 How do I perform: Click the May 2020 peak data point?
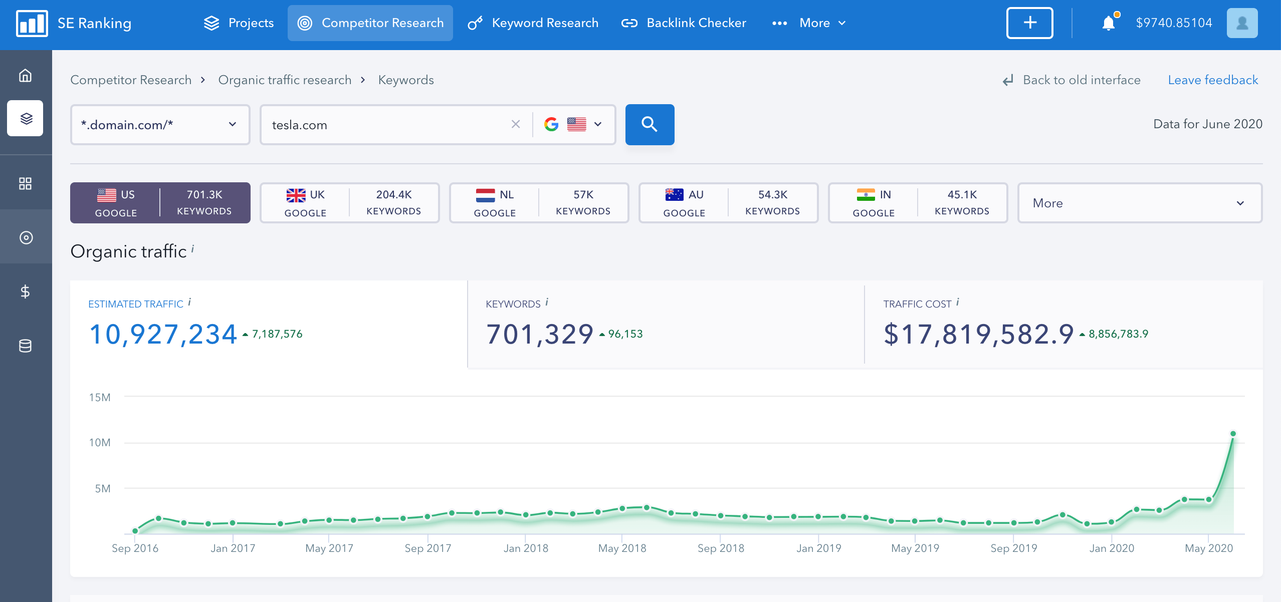pos(1233,434)
